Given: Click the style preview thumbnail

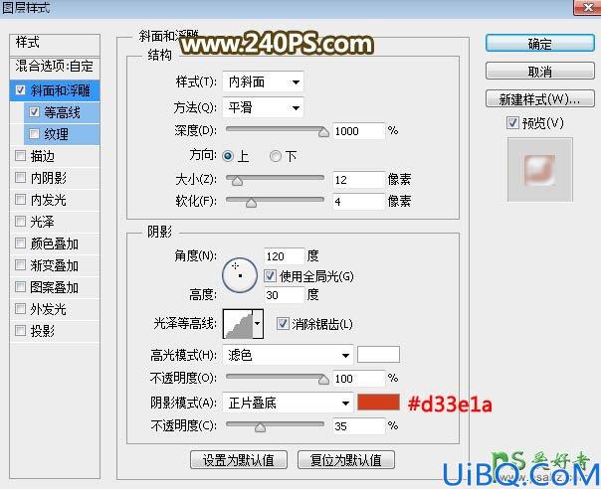Looking at the screenshot, I should 540,170.
